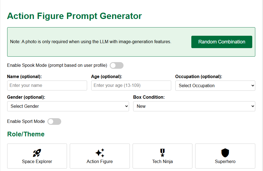Choose the Action Figure theme label
Screen dimensions: 263x171
100,162
